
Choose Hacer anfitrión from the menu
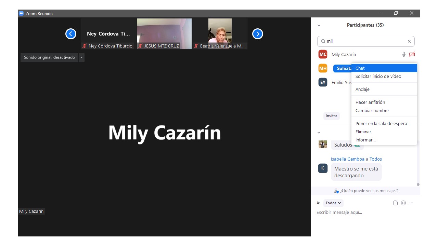(x=384, y=102)
